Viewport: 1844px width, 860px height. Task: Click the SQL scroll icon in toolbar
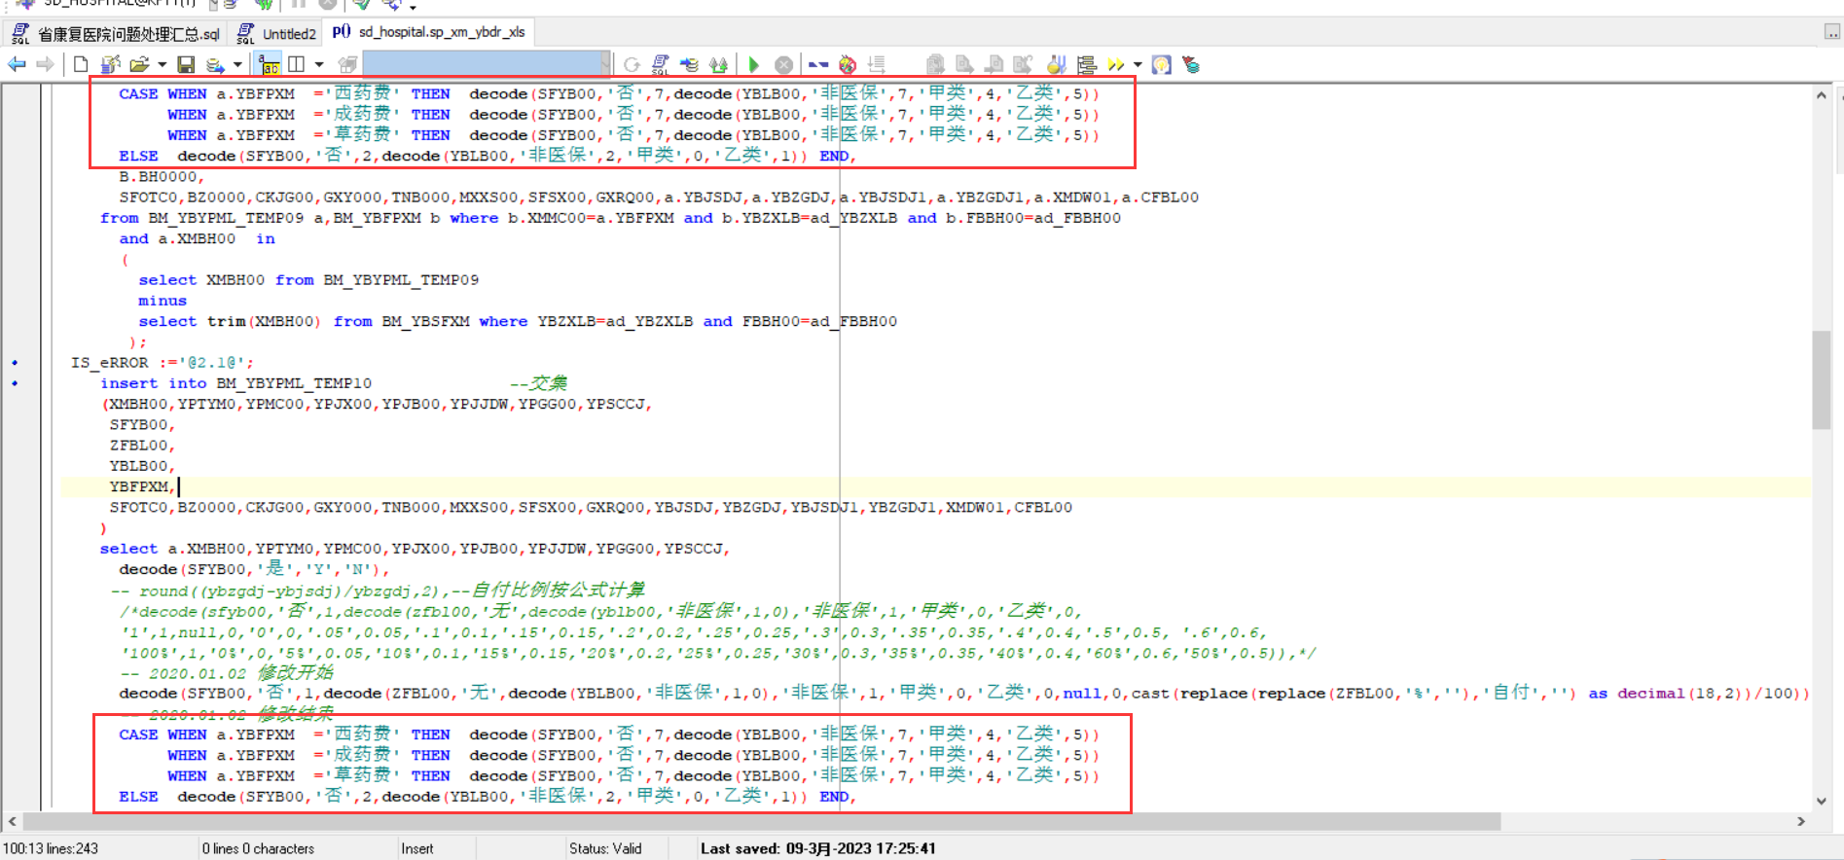click(x=661, y=64)
